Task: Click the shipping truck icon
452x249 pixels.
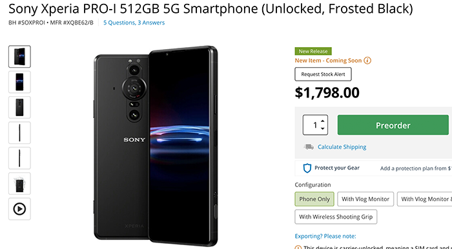Action: point(309,147)
